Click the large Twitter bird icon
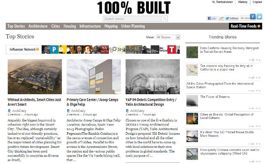 tap(259, 17)
